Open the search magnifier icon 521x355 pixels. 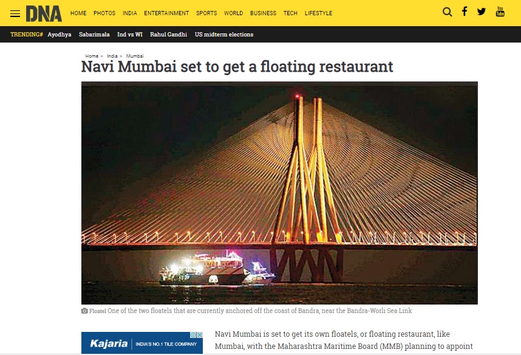[x=448, y=12]
